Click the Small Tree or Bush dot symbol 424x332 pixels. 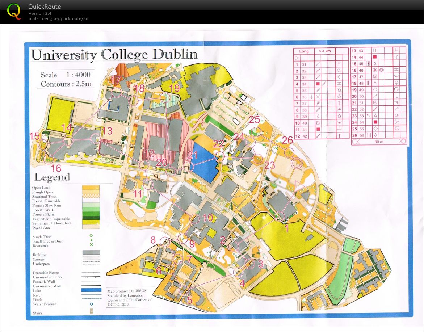[x=91, y=240]
